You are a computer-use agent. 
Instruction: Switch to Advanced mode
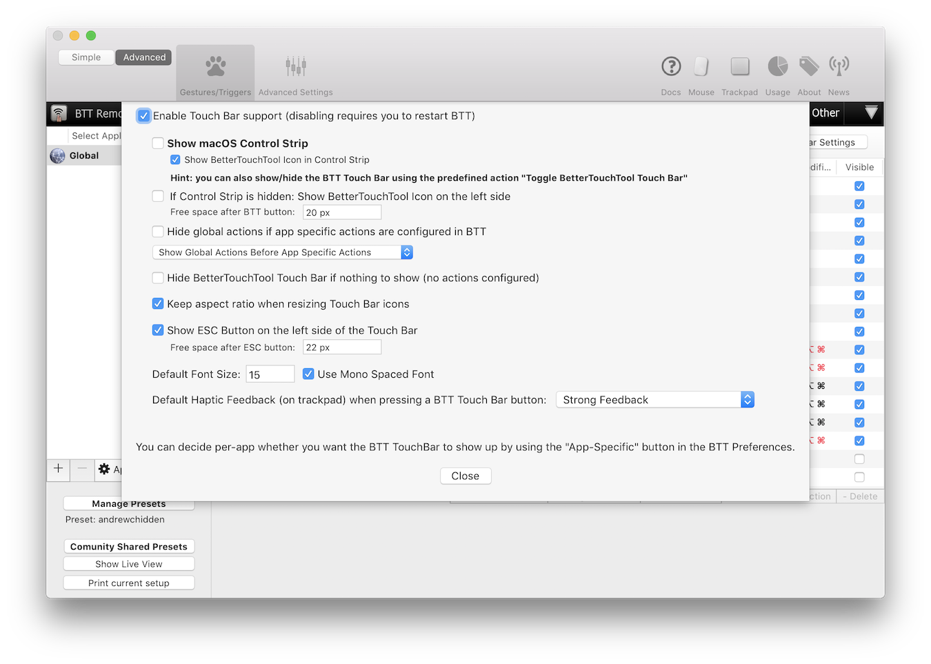[144, 57]
